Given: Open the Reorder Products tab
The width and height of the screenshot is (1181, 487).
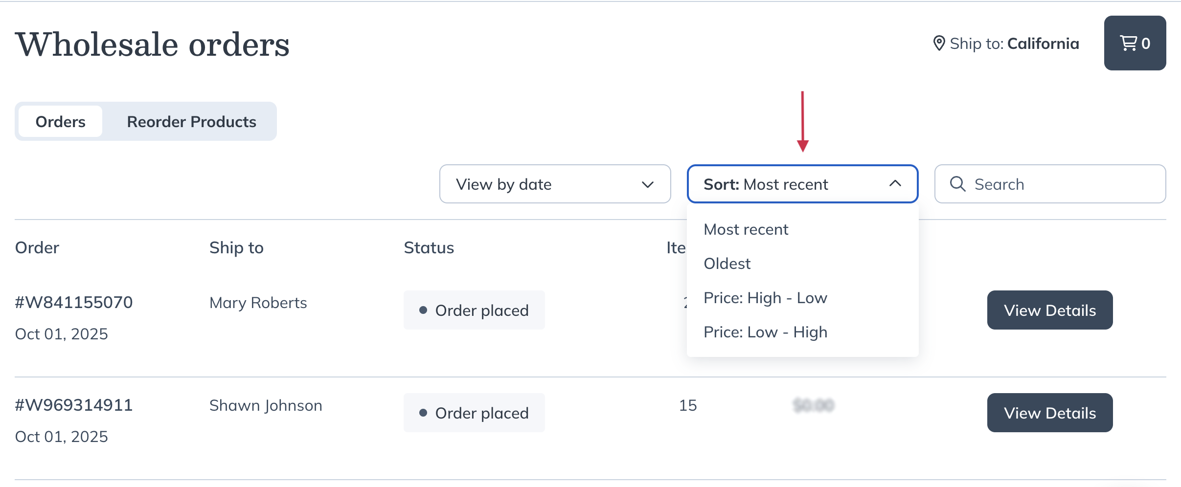Looking at the screenshot, I should tap(191, 121).
